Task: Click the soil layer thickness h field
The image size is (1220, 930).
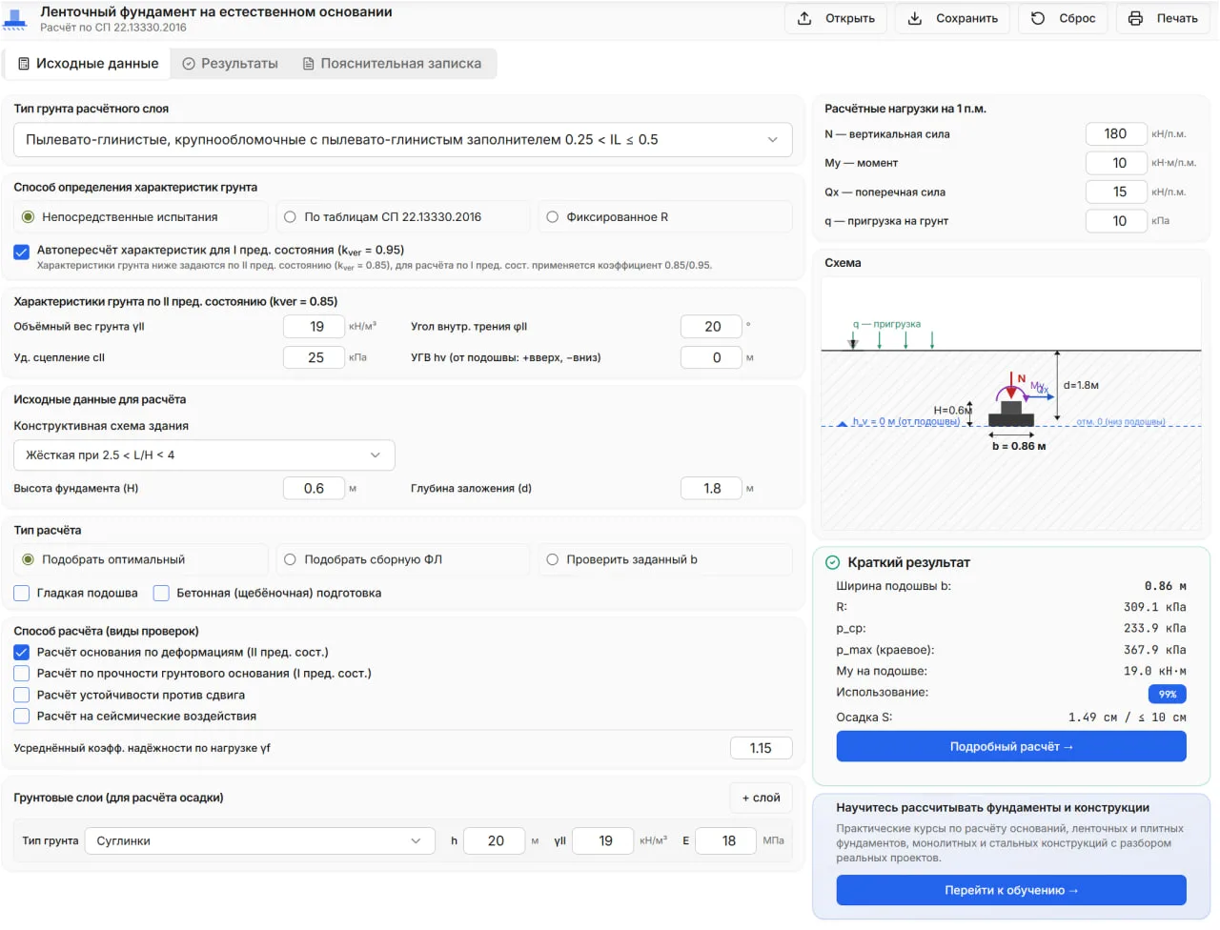Action: [494, 841]
